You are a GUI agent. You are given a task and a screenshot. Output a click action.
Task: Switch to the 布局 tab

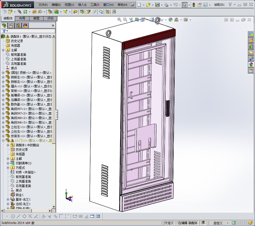point(22,18)
